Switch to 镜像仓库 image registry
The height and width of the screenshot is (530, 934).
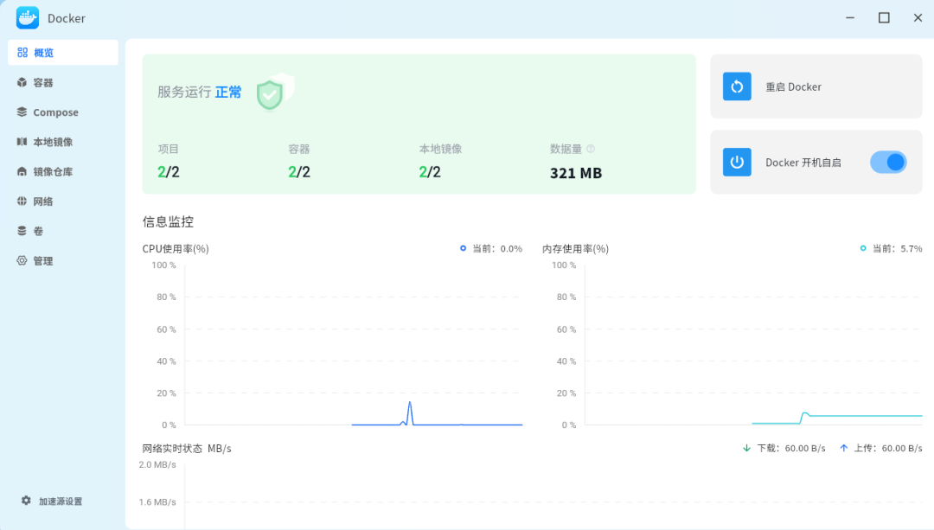pos(62,171)
